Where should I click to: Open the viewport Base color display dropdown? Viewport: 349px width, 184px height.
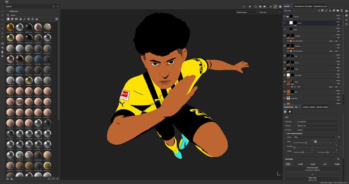click(270, 12)
